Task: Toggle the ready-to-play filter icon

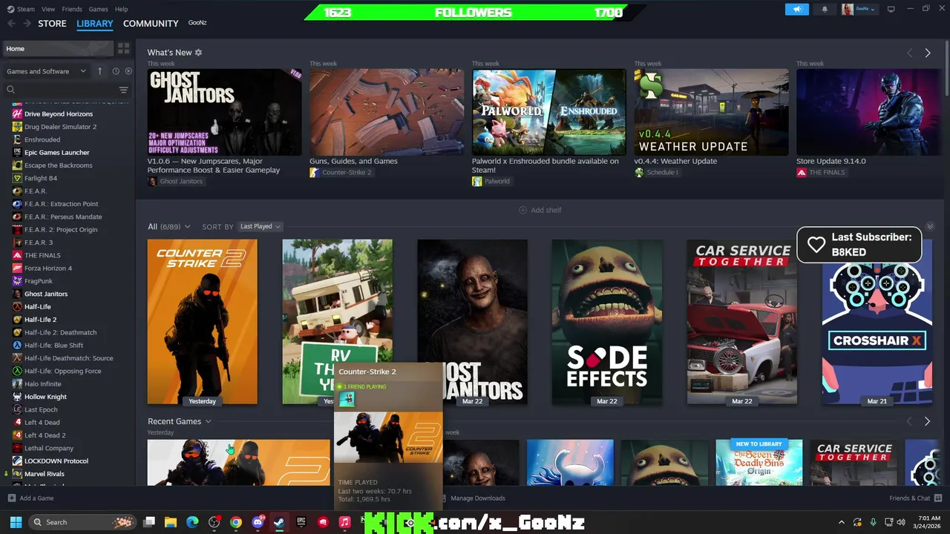Action: click(x=128, y=71)
